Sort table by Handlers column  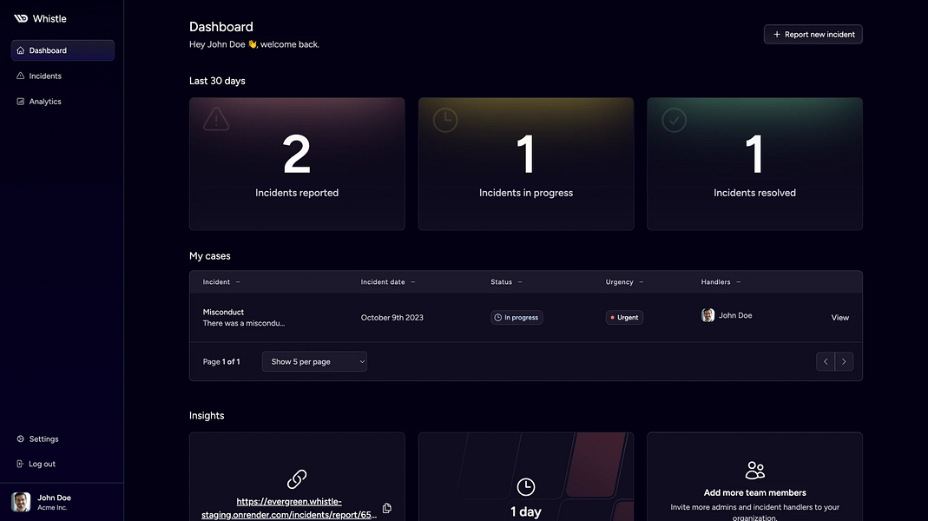[x=721, y=282]
